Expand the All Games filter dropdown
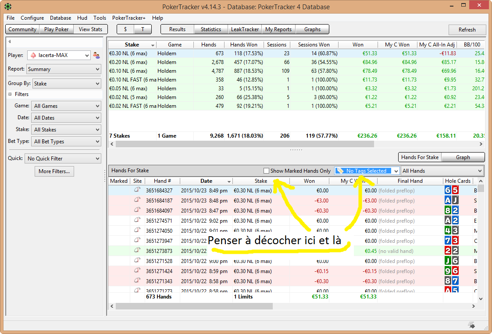 [66, 106]
